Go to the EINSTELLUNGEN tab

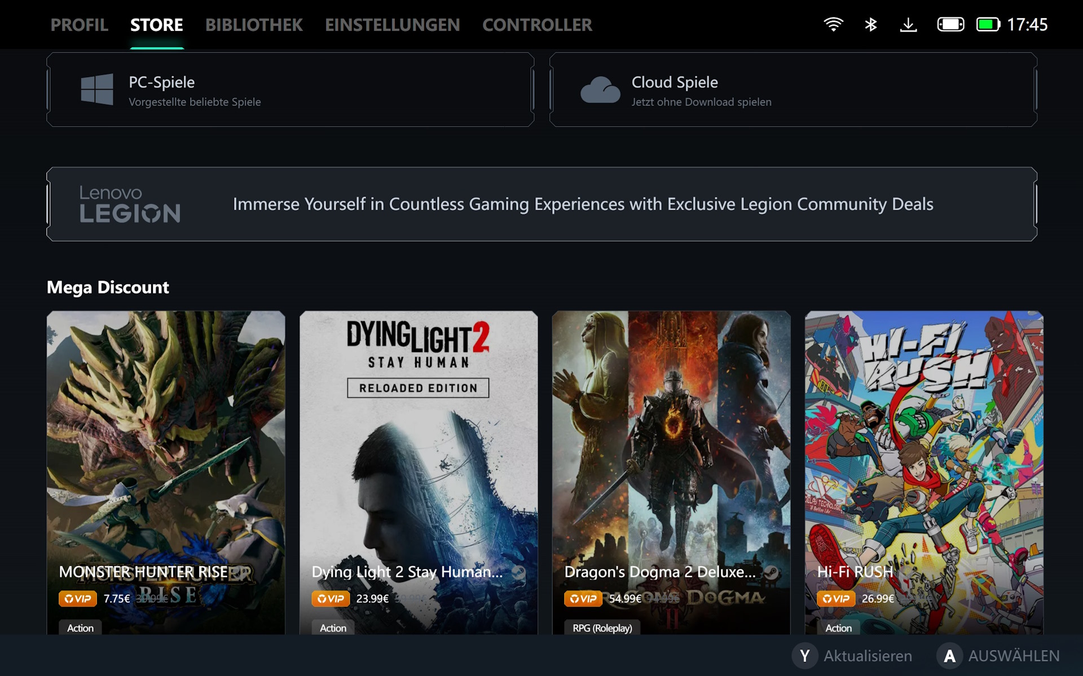(x=392, y=25)
